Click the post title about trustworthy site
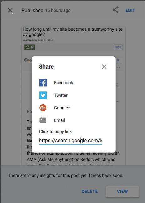 [x=73, y=32]
